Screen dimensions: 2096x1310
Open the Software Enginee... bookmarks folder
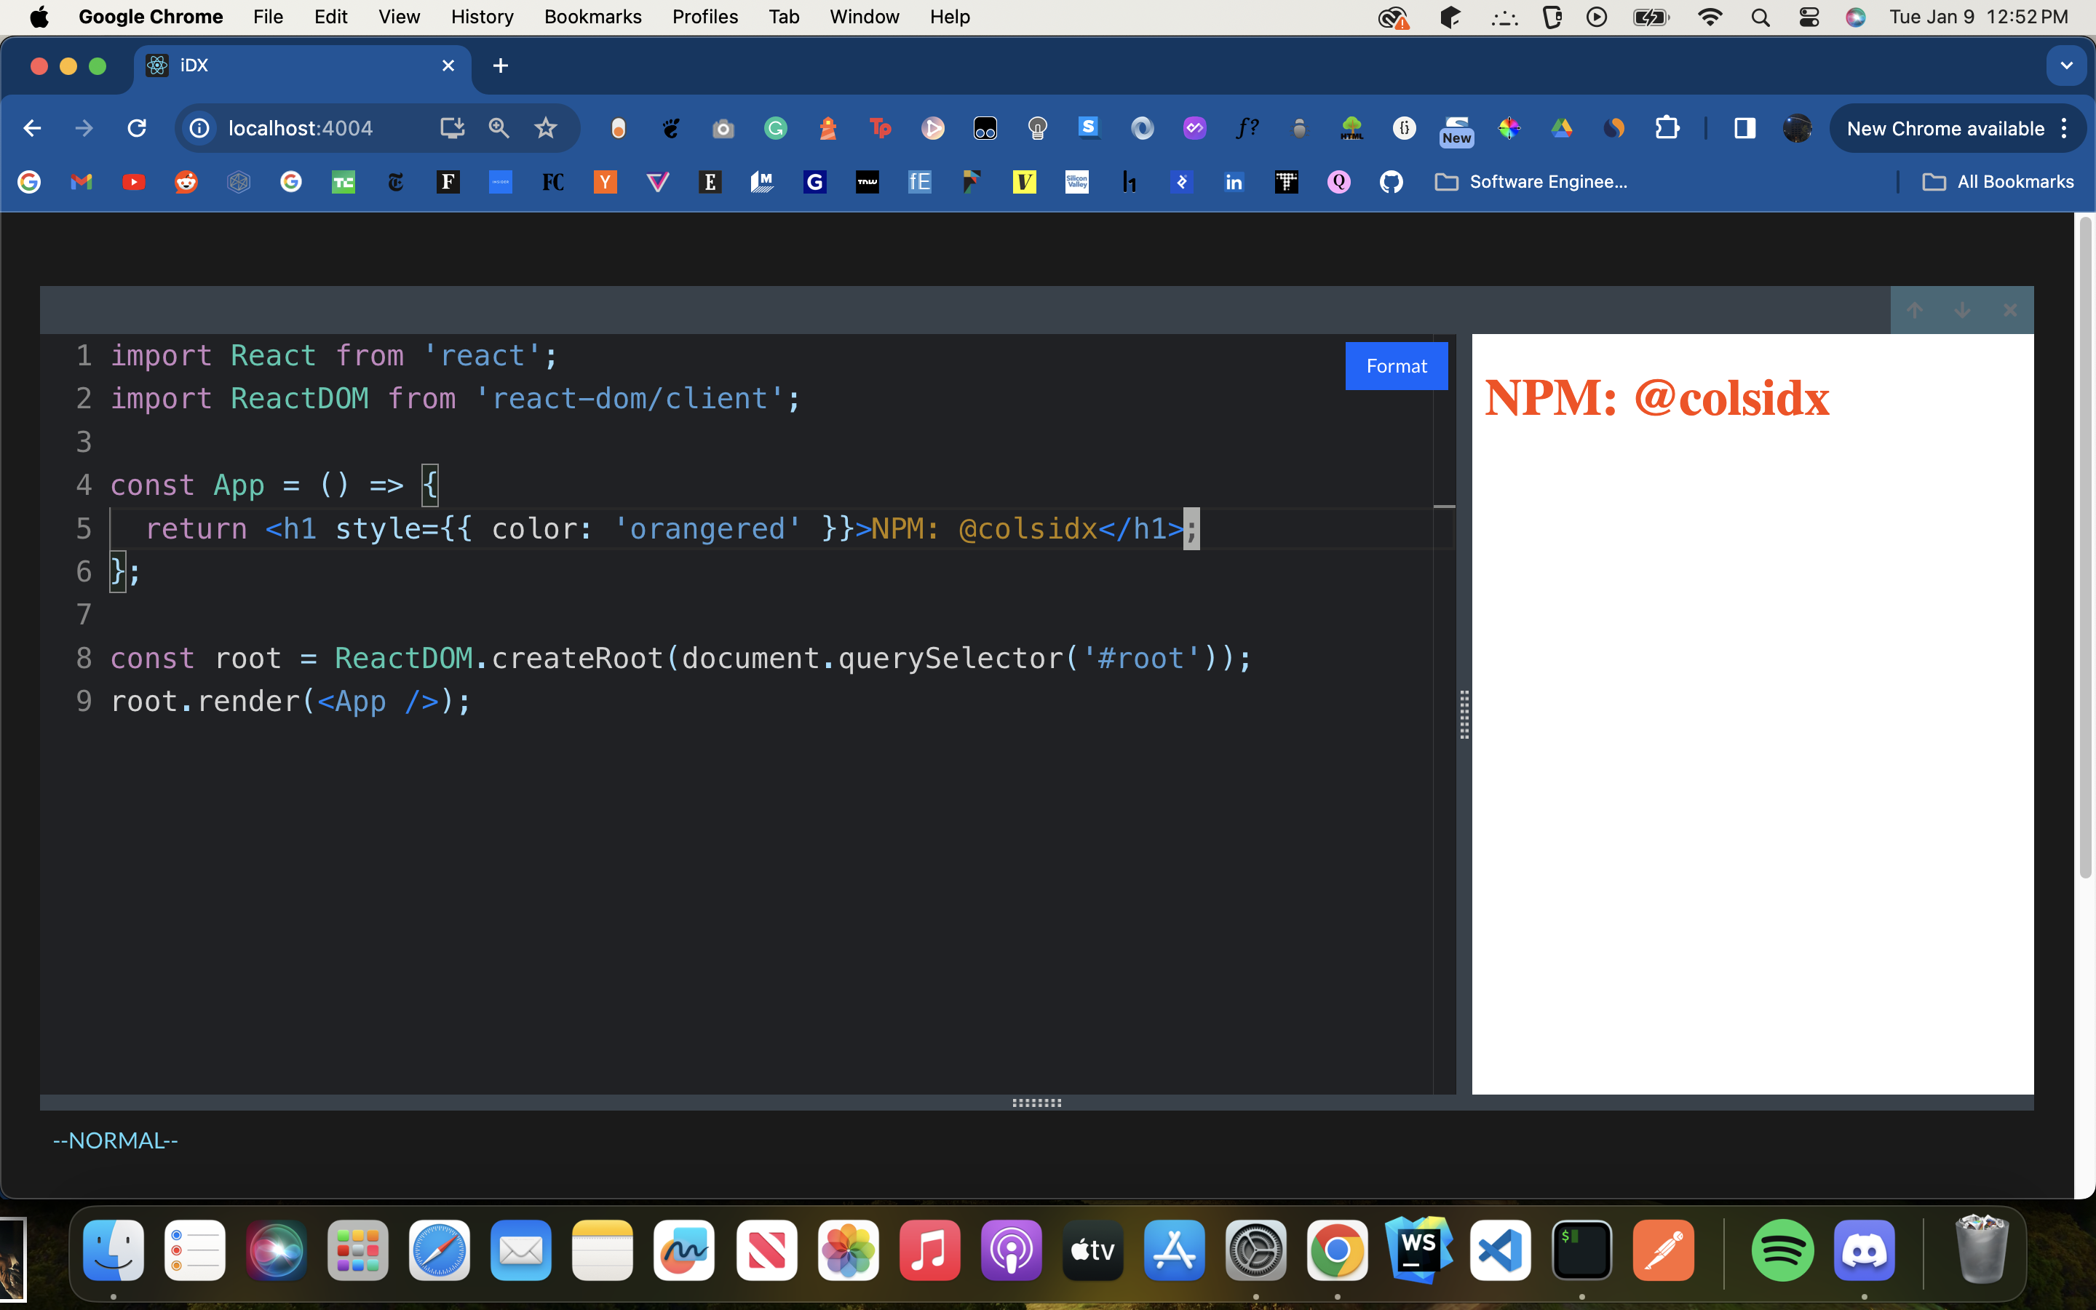1531,182
